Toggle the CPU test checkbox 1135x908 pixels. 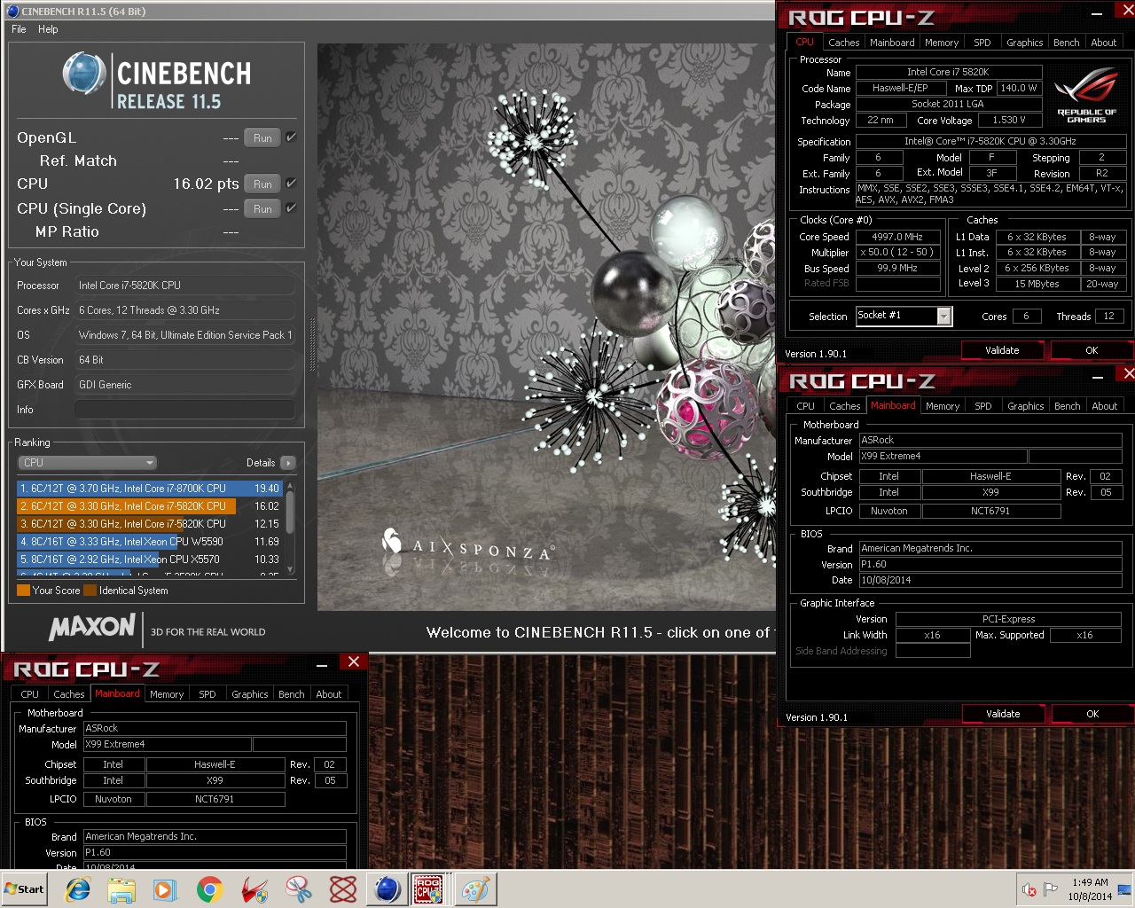pos(291,184)
